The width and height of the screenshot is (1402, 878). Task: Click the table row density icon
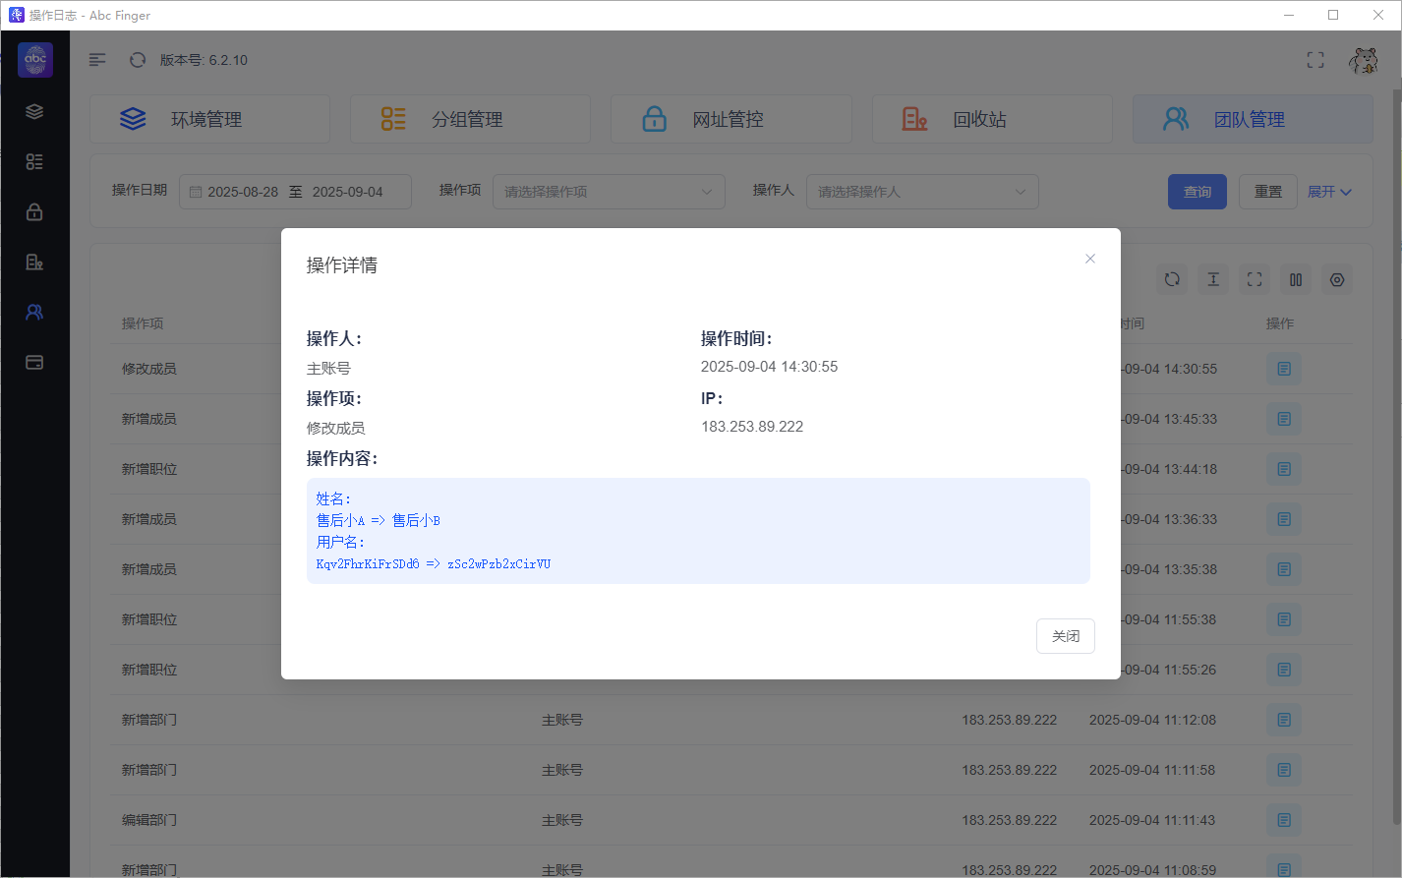pos(1213,279)
